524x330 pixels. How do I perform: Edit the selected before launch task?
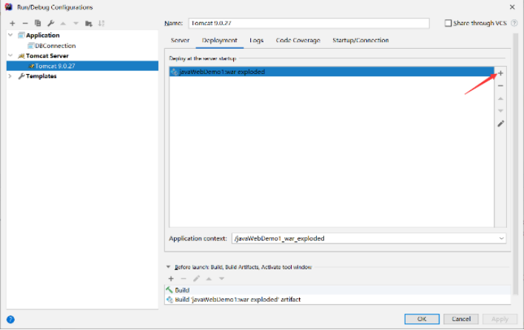(196, 278)
